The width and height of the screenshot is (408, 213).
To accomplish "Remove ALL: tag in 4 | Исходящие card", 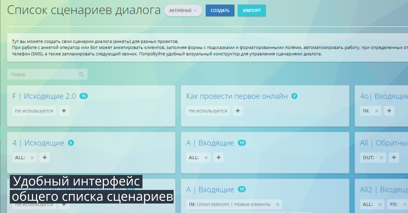I will [32, 158].
